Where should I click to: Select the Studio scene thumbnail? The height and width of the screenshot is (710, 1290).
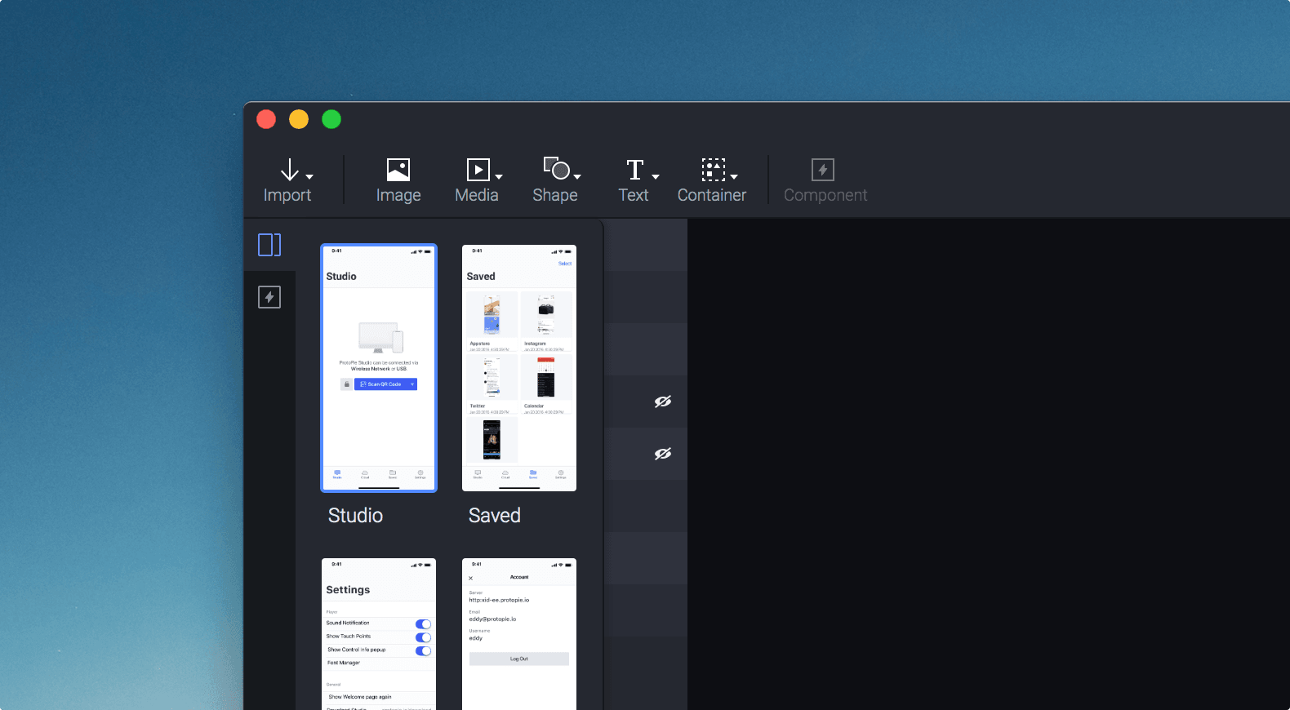click(x=379, y=368)
